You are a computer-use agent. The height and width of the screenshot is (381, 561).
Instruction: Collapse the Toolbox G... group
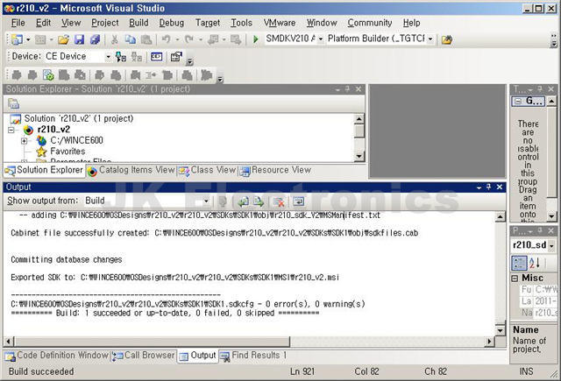[517, 102]
